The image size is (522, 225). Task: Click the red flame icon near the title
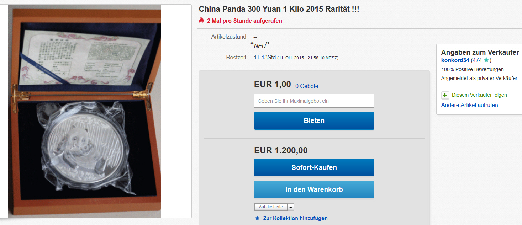(201, 20)
